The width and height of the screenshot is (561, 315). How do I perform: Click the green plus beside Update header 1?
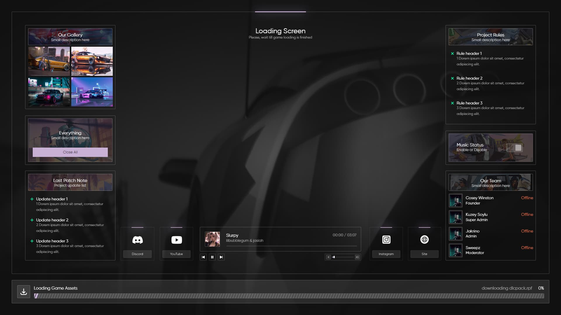pos(32,199)
